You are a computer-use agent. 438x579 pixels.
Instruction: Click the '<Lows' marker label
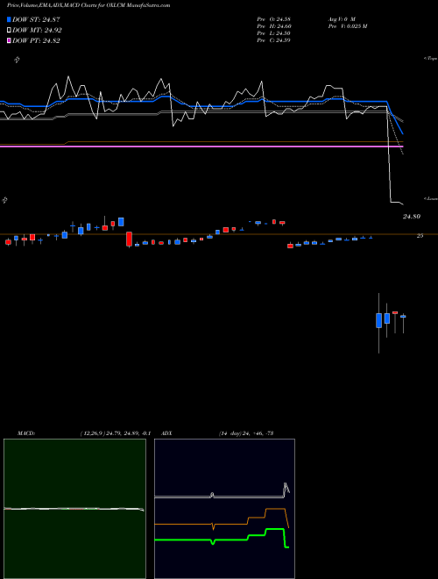coord(431,198)
